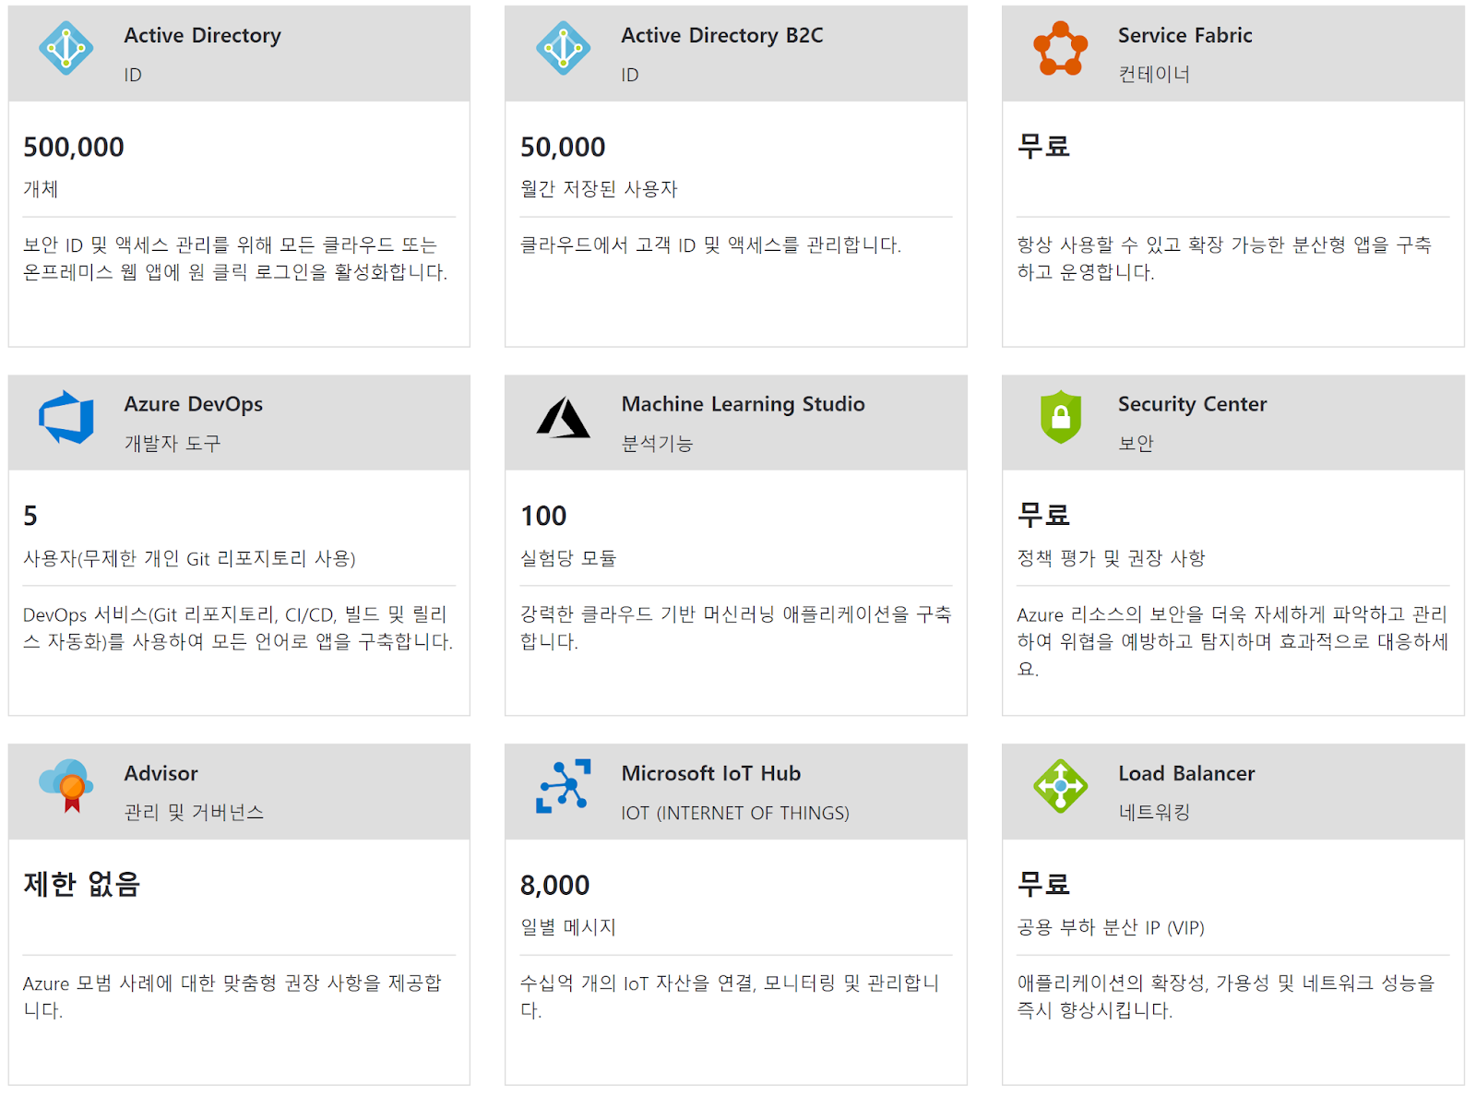Click the blue Azure DevOps icon
The image size is (1476, 1096).
[x=66, y=417]
